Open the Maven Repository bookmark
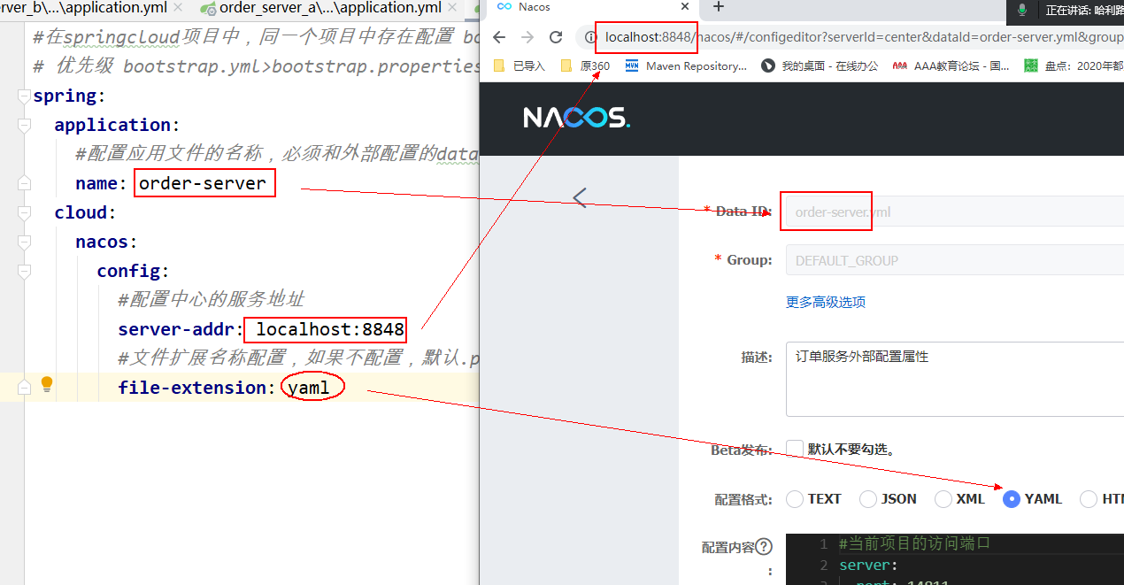Image resolution: width=1124 pixels, height=585 pixels. click(686, 65)
